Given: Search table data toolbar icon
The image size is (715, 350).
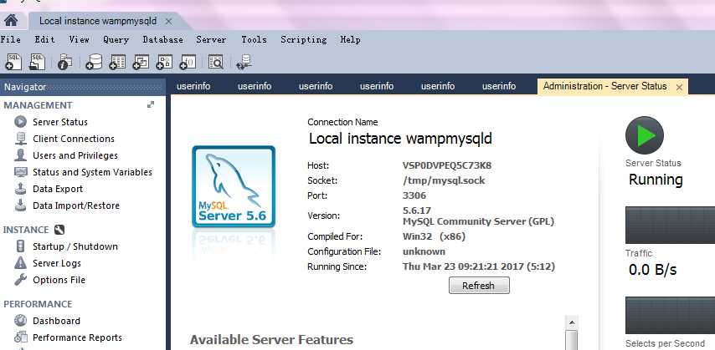Looking at the screenshot, I should [215, 62].
